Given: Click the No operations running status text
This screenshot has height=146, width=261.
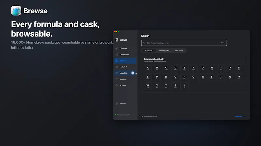Looking at the screenshot, I should tap(150, 116).
